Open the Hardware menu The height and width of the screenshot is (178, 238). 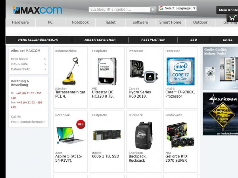[20, 23]
